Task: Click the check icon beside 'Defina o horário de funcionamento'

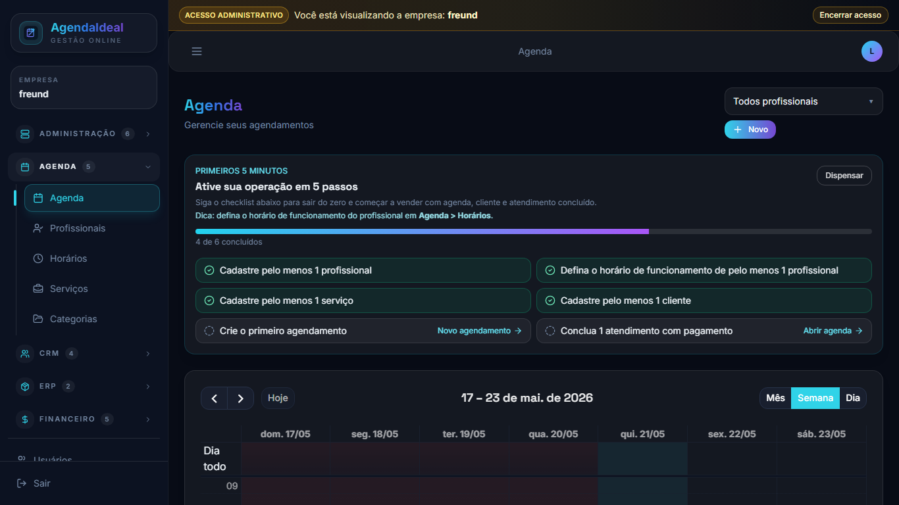Action: point(550,270)
